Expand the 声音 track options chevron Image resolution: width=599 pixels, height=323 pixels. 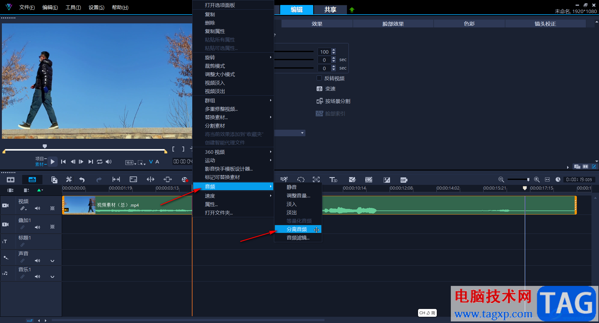click(x=52, y=261)
